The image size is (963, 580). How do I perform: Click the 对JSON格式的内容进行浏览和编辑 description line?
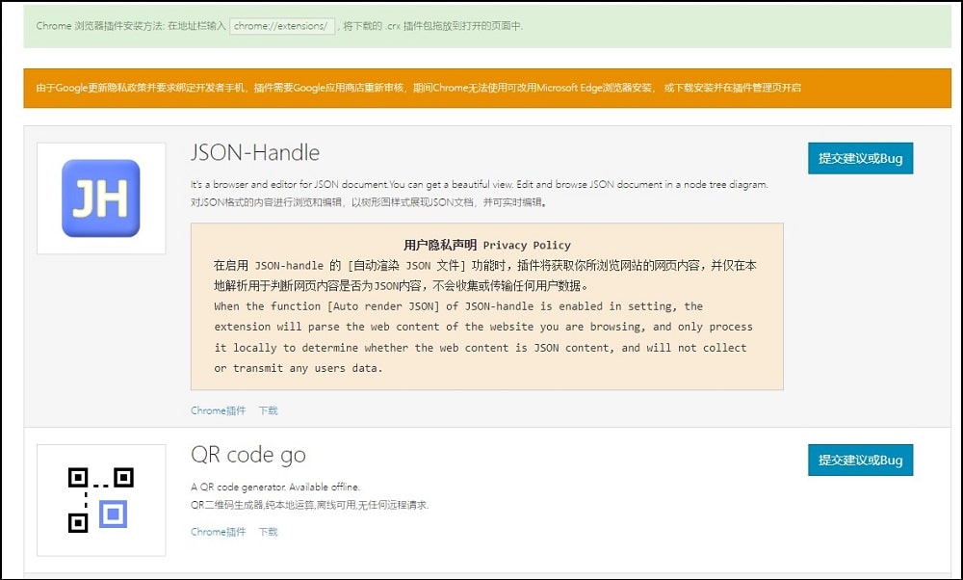[369, 201]
